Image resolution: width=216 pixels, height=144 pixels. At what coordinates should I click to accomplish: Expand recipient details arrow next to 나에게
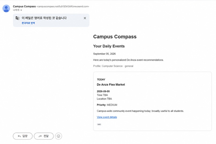[x=21, y=10]
